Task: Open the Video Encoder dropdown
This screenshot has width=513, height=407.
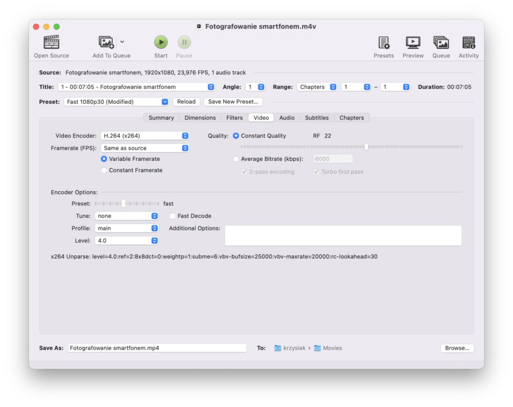Action: click(145, 136)
